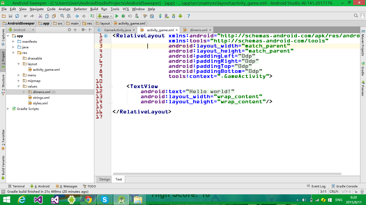
Task: Collapse all in project panel
Action: (x=75, y=30)
